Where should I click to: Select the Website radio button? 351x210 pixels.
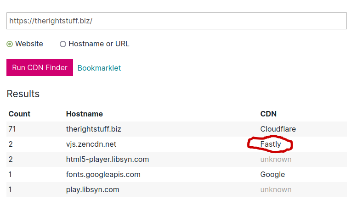[x=10, y=44]
